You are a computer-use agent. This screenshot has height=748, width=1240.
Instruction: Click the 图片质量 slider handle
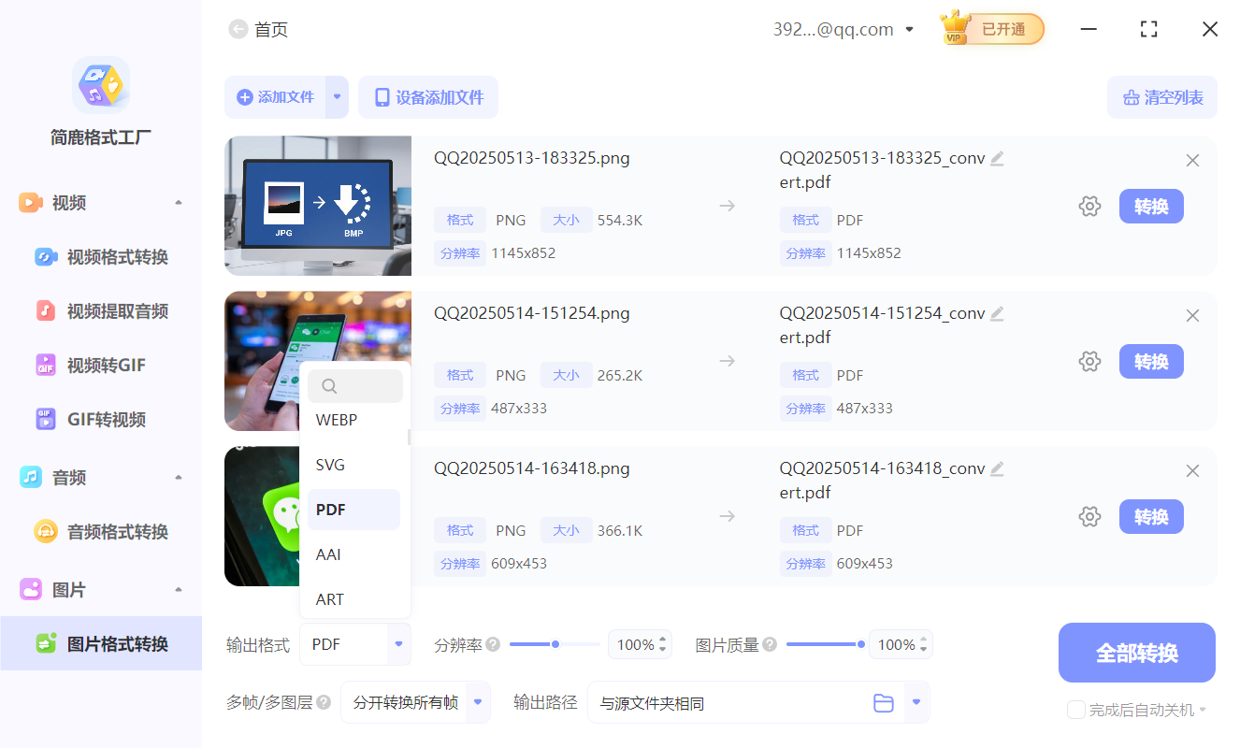coord(860,644)
